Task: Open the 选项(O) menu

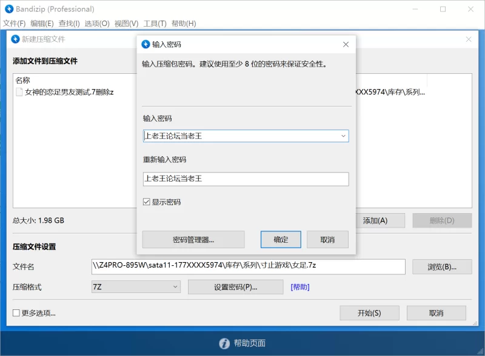Action: (98, 23)
